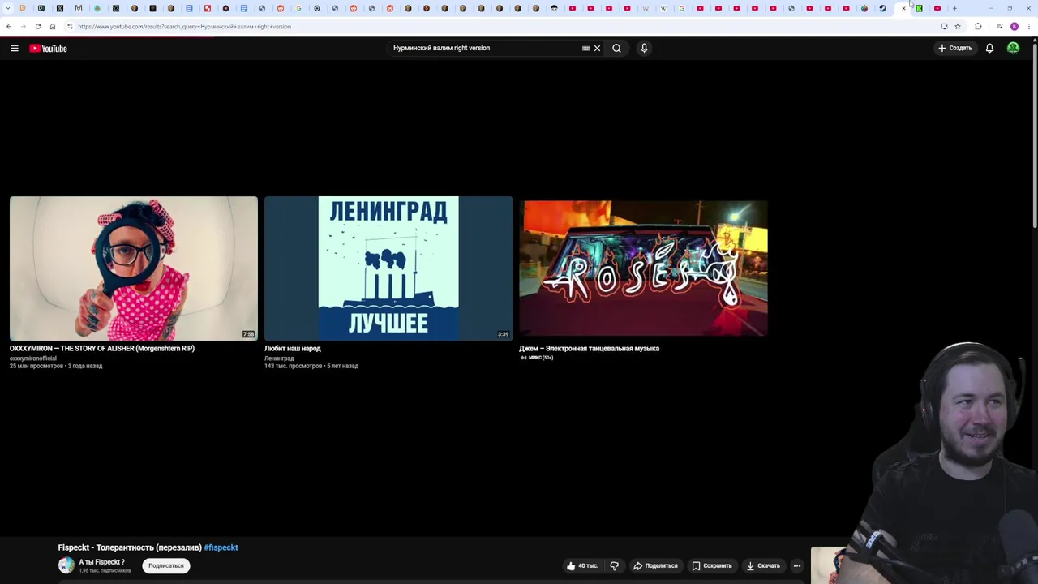The image size is (1038, 584).
Task: Download the video via Скачать
Action: click(763, 565)
